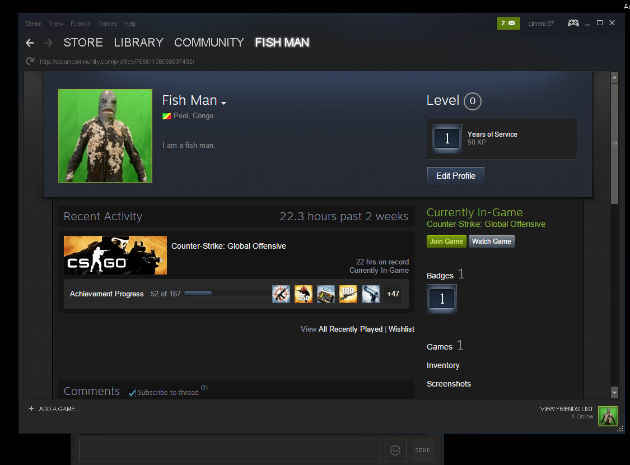Open the cjmanx97 account name
The width and height of the screenshot is (630, 465).
[541, 24]
